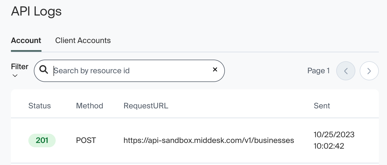Screen dimensions: 387x165
Task: Open the Filter options label
Action: [20, 67]
